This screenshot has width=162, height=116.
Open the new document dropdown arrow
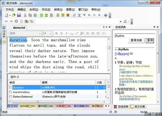coord(10,15)
